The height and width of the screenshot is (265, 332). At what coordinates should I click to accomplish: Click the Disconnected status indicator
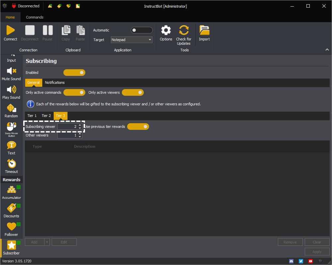tap(26, 6)
